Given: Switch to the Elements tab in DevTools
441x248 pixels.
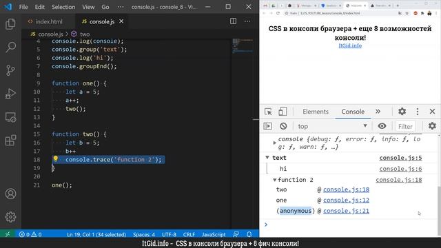Looking at the screenshot, I should (316, 112).
